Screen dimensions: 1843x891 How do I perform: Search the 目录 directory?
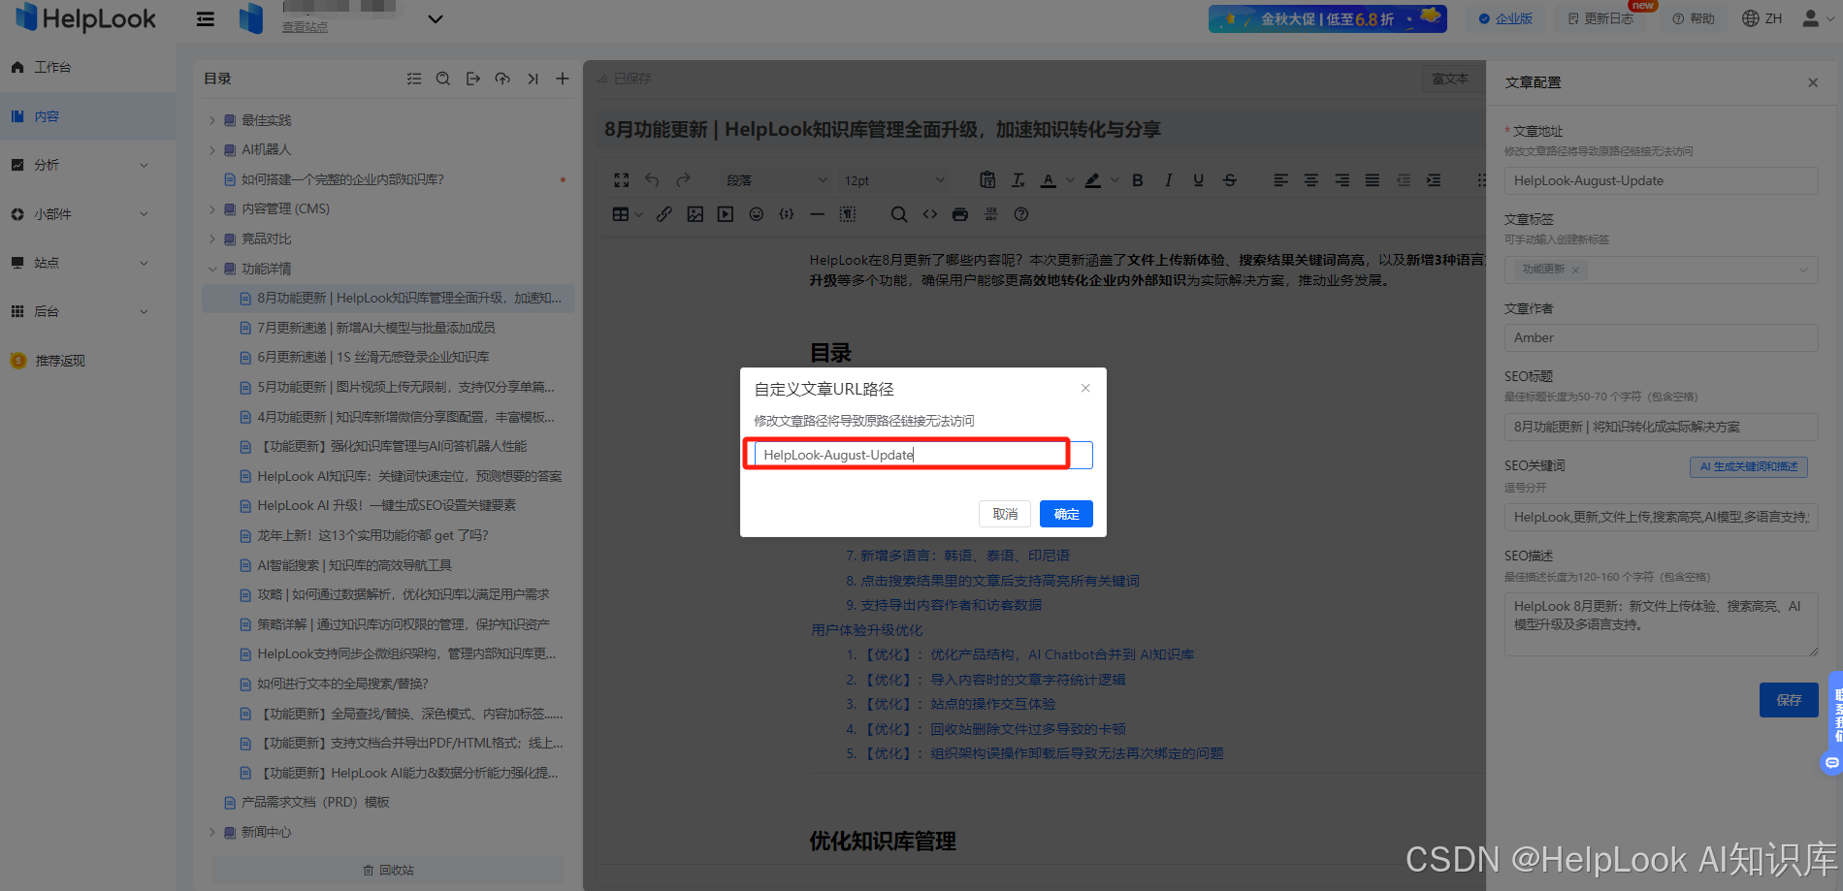(443, 79)
